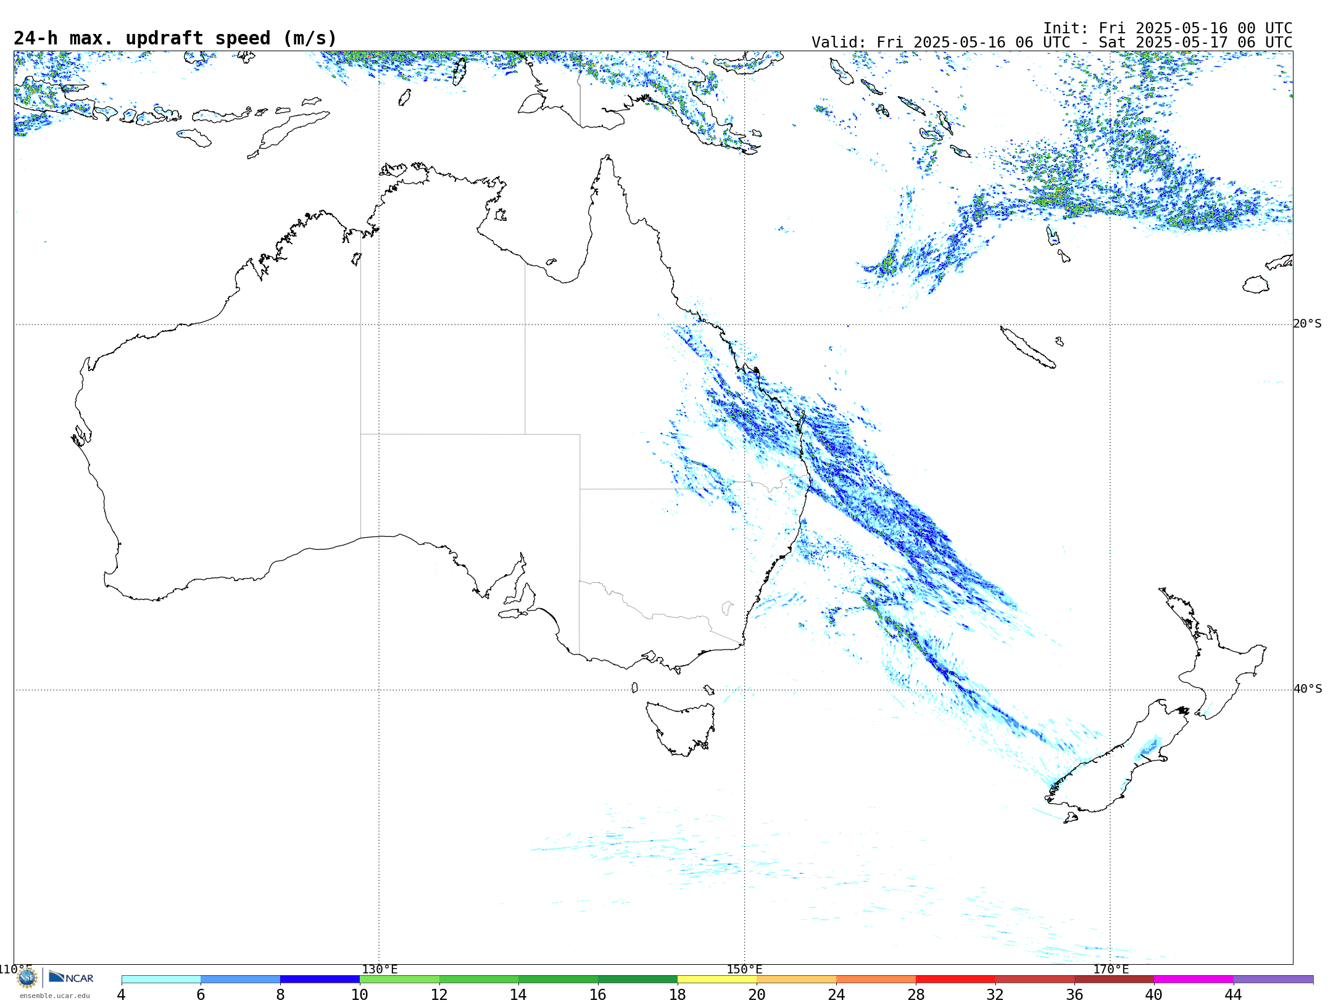The image size is (1333, 1003).
Task: Choose the yellow 18–20 m/s swatch
Action: click(x=717, y=980)
